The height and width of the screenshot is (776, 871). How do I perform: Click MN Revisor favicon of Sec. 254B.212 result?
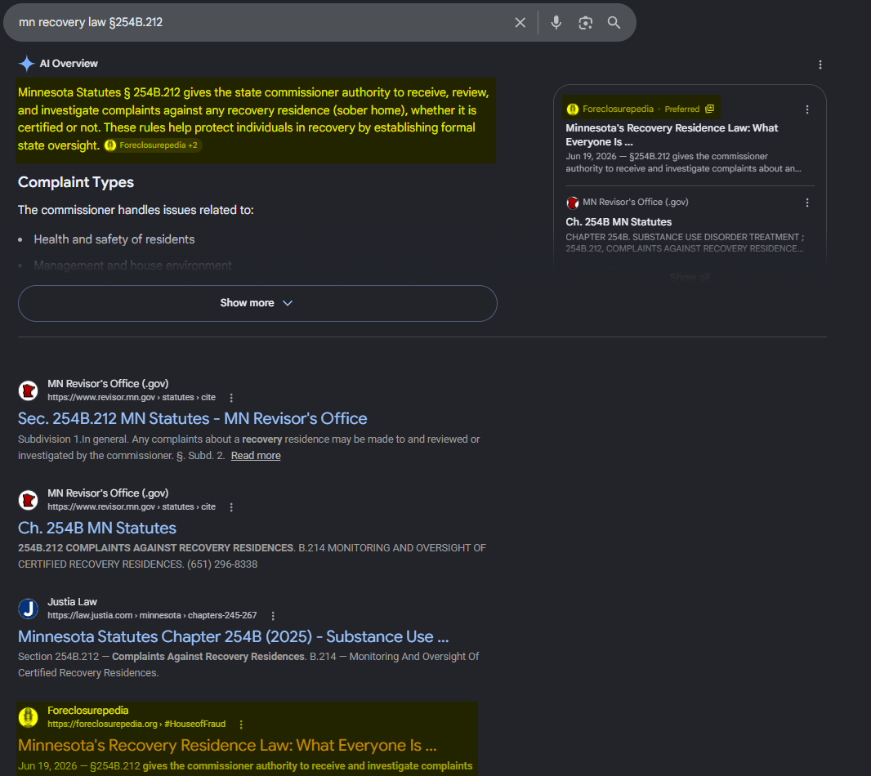tap(29, 390)
